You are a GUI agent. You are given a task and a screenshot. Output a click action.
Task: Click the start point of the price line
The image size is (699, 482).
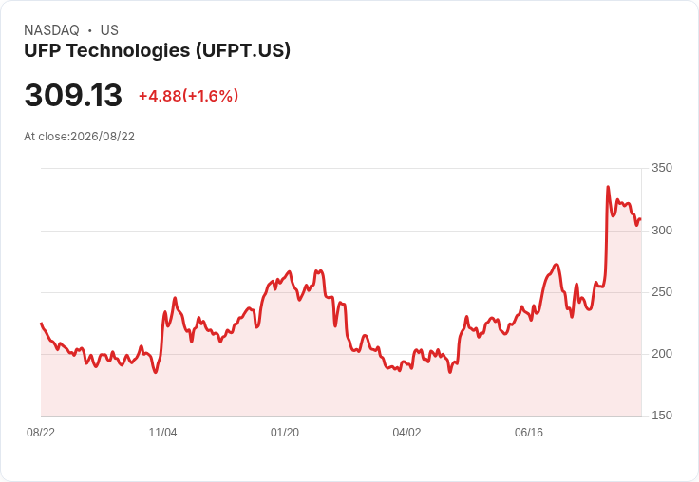(x=41, y=323)
